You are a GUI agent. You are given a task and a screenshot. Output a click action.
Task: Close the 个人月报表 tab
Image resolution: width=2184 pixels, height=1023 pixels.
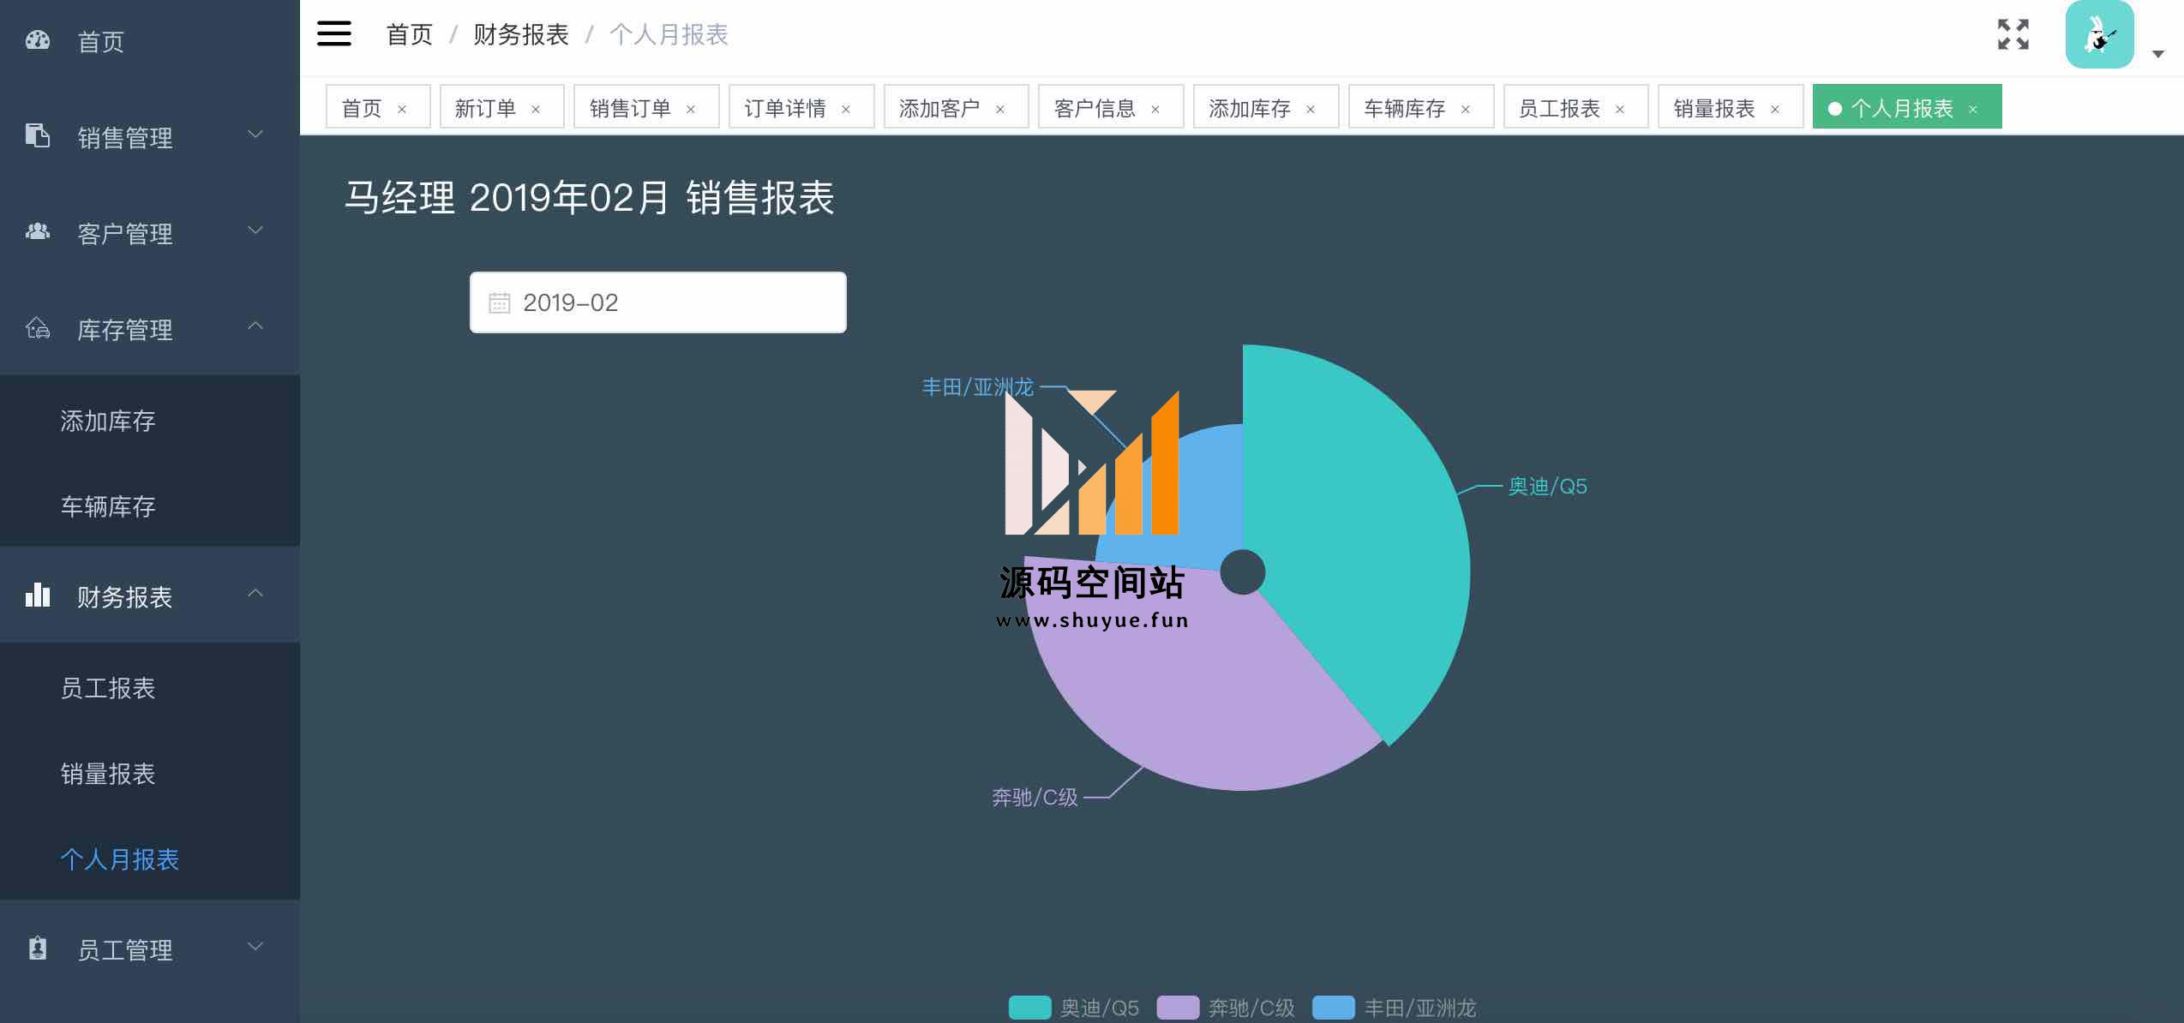point(1973,110)
